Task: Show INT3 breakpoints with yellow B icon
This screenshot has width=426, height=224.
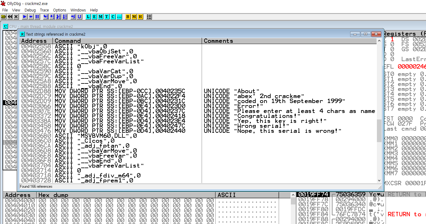Action: [x=128, y=16]
